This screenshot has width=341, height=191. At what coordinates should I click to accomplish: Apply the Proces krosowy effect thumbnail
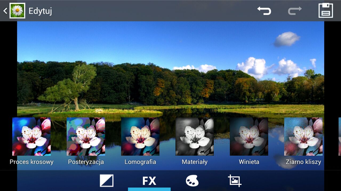tap(31, 137)
